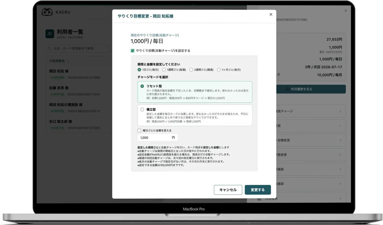Click the 利用者一覧 users icon
The height and width of the screenshot is (225, 383).
tap(50, 34)
